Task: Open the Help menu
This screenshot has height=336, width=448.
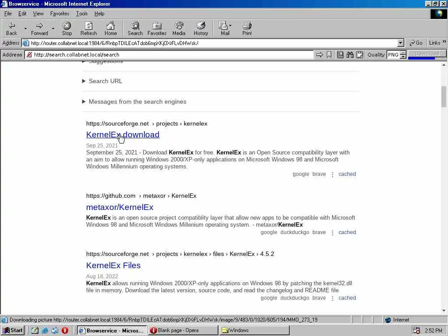Action: pyautogui.click(x=99, y=14)
